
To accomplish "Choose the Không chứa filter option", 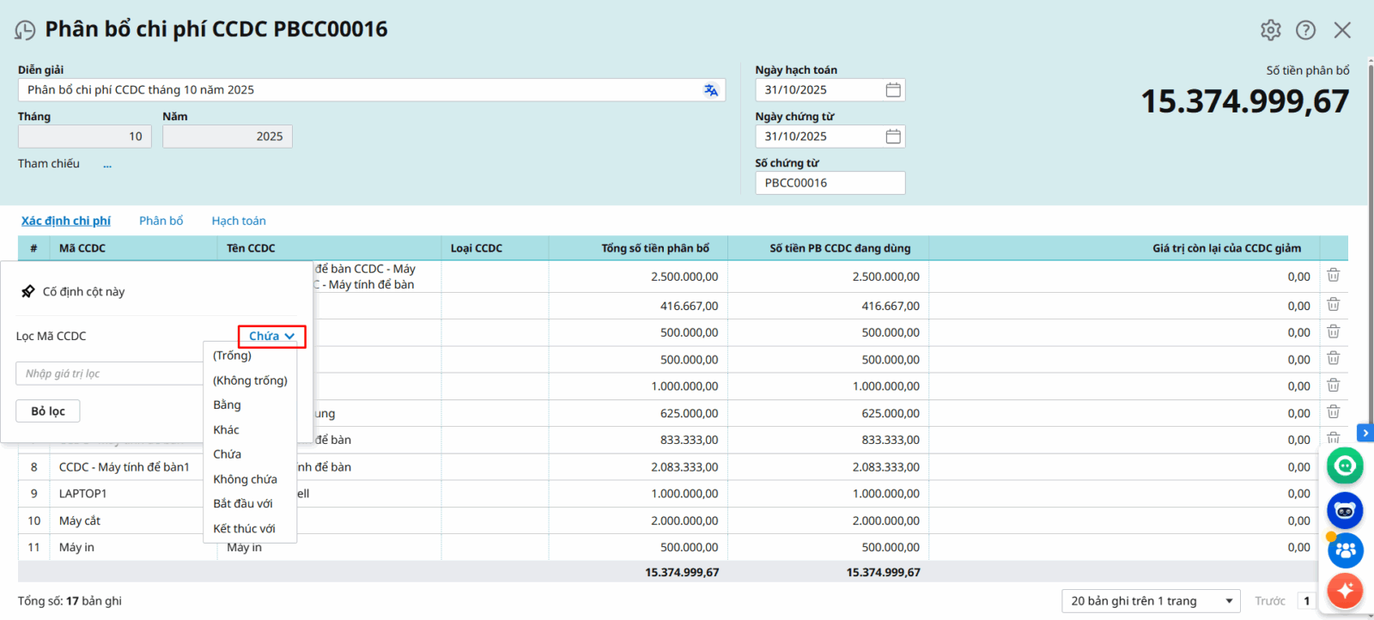I will (245, 479).
